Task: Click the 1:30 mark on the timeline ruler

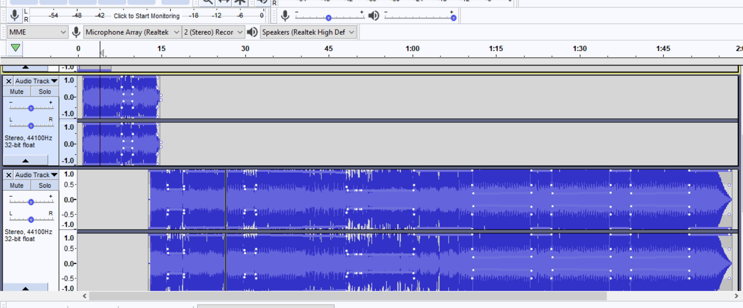Action: coord(580,48)
